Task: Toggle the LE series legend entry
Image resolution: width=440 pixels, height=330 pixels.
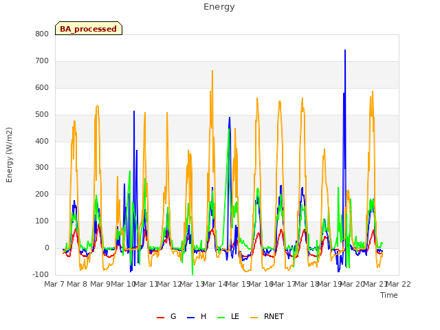Action: click(x=228, y=316)
